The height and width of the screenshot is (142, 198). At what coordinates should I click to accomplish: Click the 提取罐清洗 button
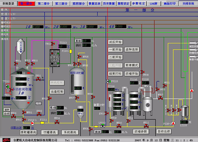pos(28,132)
